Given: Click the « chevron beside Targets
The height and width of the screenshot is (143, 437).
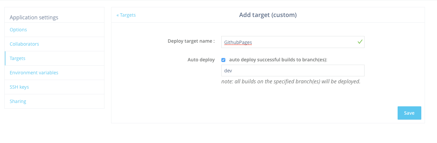Looking at the screenshot, I should [118, 15].
